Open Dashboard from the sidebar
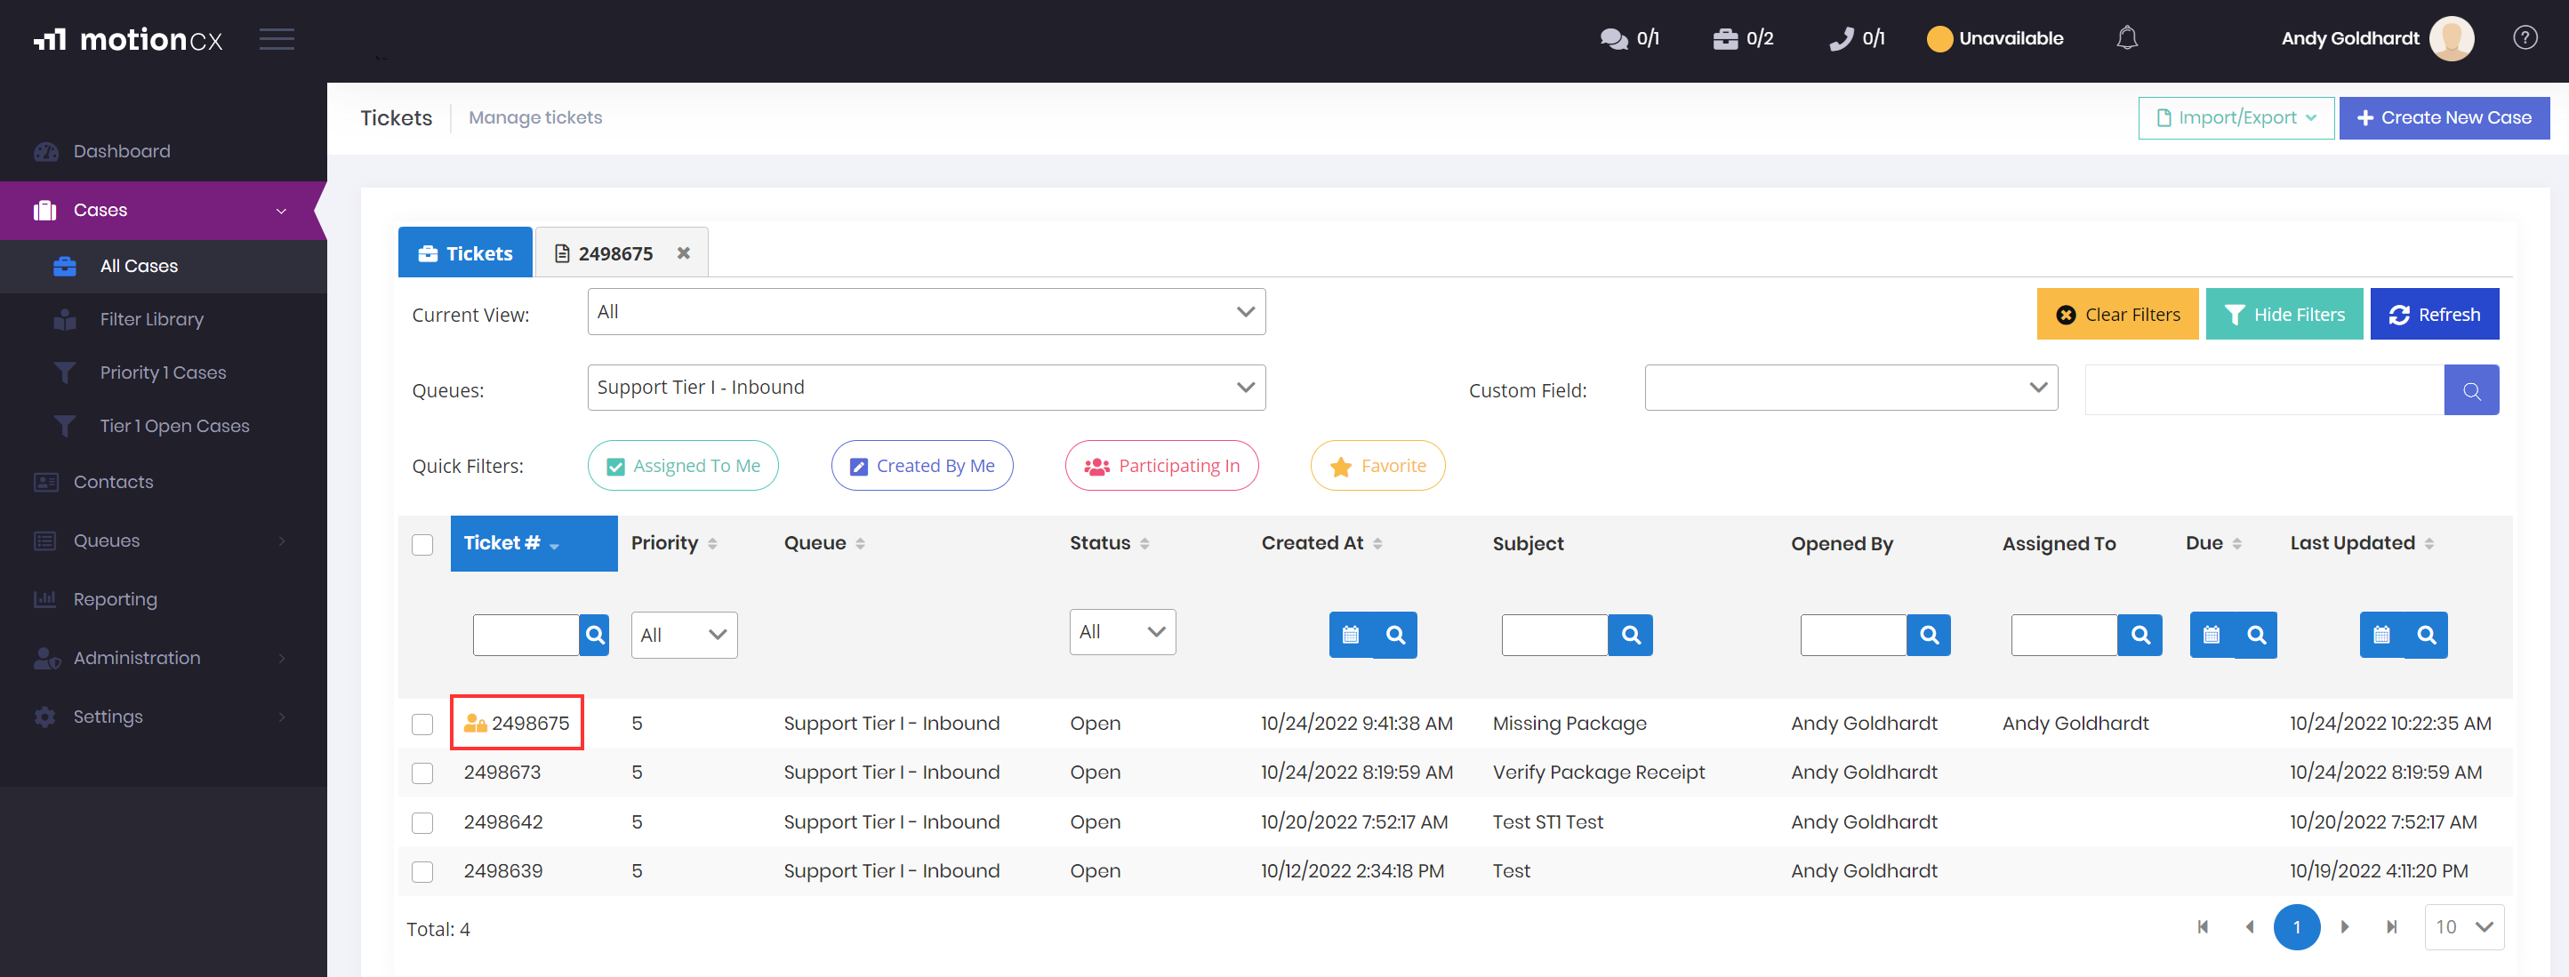 [x=164, y=151]
